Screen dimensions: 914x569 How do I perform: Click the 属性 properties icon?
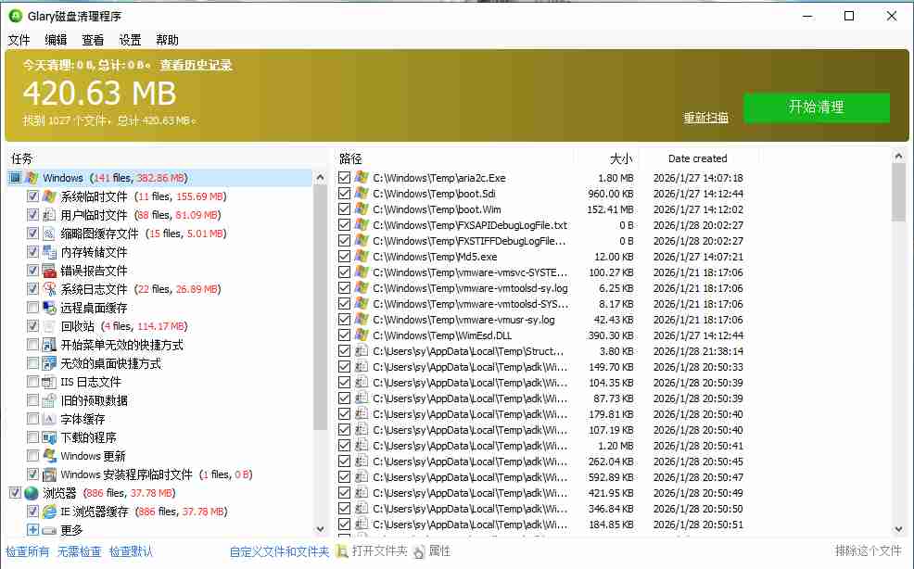(x=419, y=551)
